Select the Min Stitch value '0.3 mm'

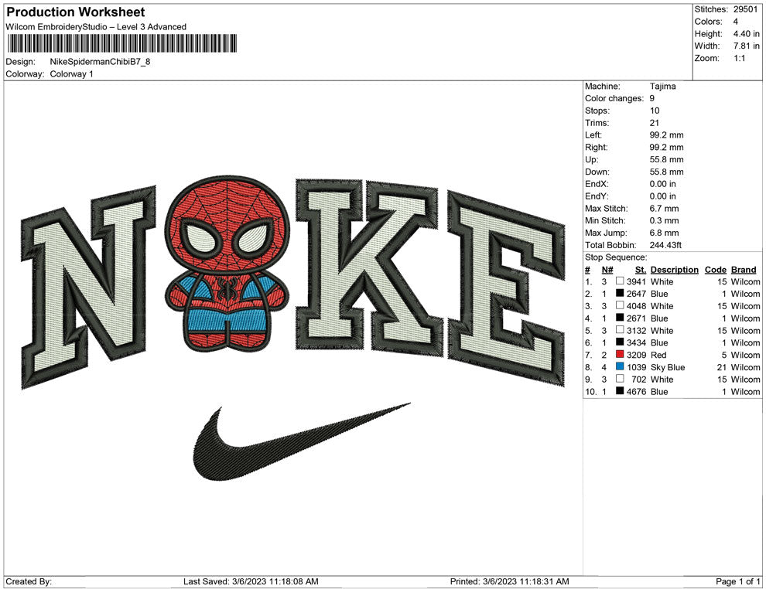(x=664, y=220)
